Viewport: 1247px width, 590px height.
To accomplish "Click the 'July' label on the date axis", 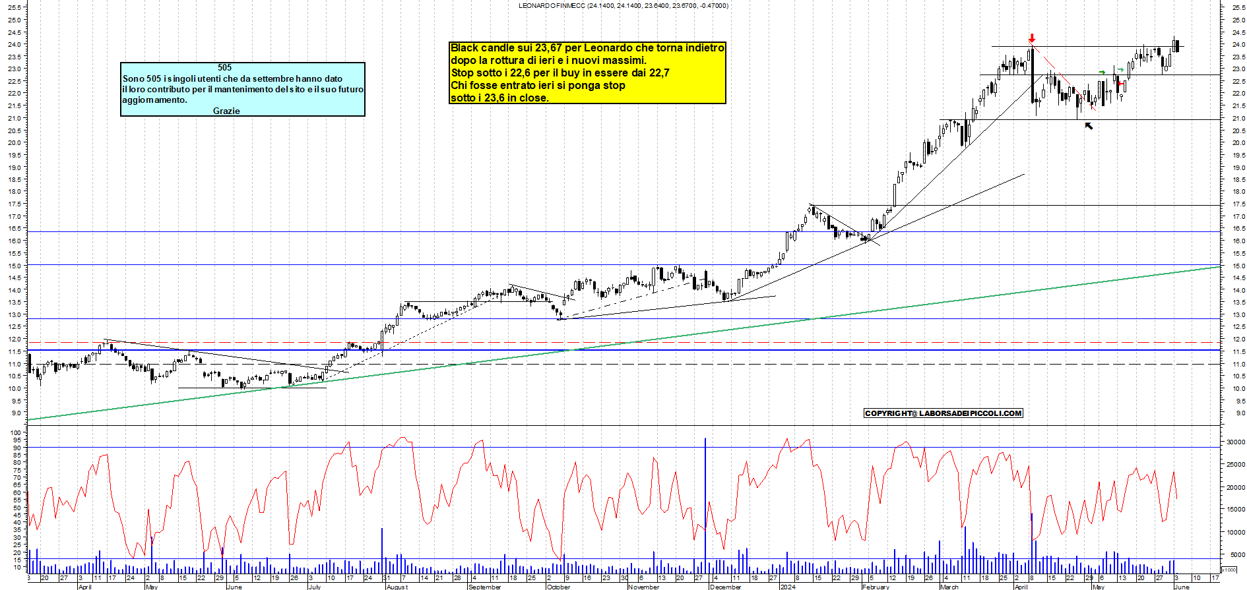I will click(315, 587).
